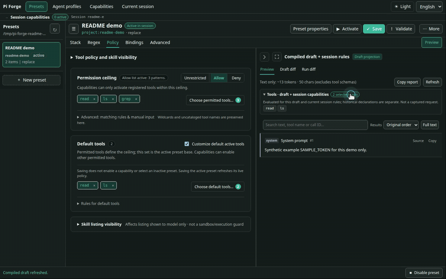Click the Draft projection badge
Screen dimensions: 446x279
point(367,57)
